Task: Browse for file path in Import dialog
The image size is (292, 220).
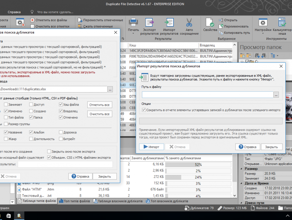Action: pos(276,95)
